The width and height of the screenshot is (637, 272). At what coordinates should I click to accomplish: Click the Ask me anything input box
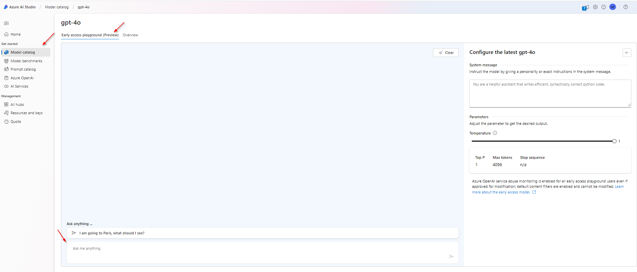click(263, 252)
